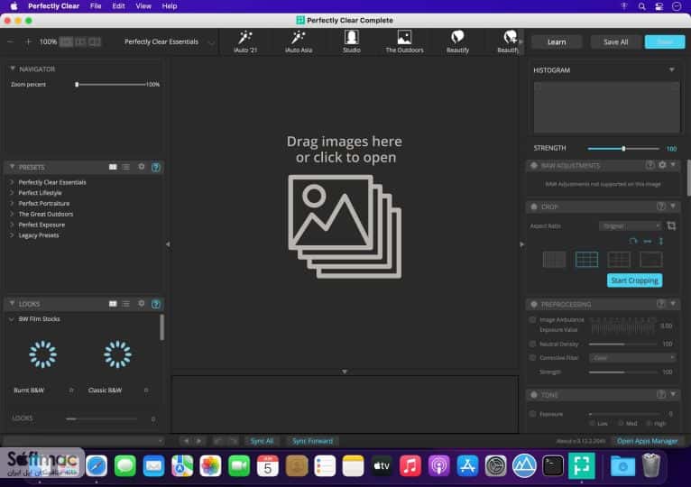Expand the Perfectly Clear Essentials preset group
This screenshot has height=487, width=691.
pos(12,182)
